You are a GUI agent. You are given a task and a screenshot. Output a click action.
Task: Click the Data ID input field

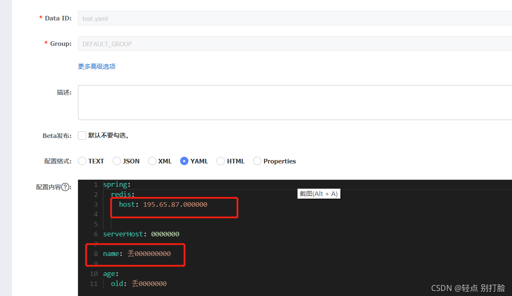(295, 18)
